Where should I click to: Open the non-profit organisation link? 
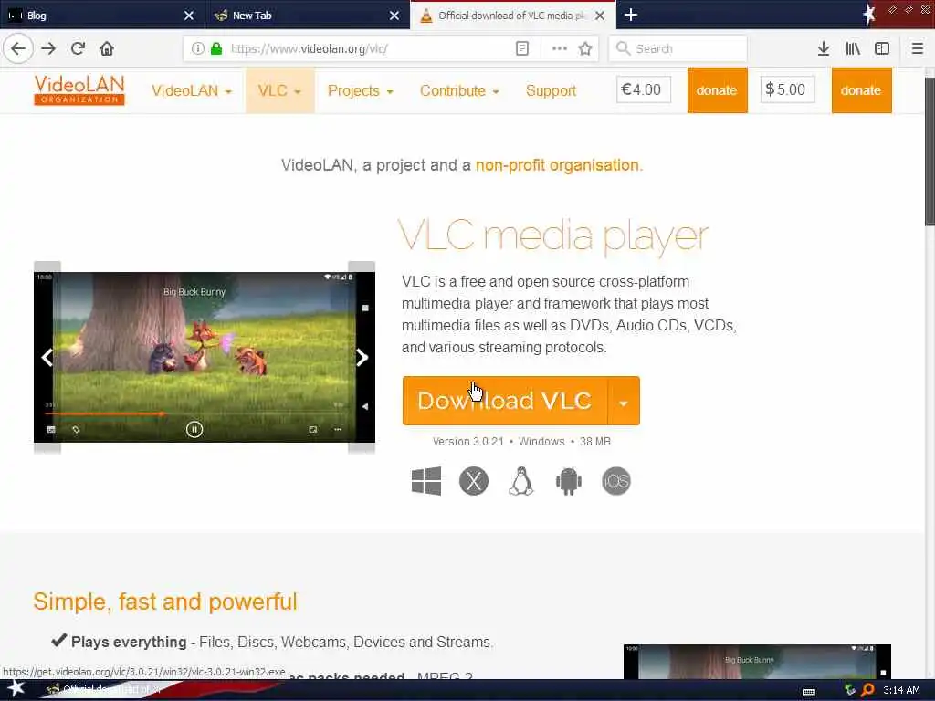pos(557,165)
